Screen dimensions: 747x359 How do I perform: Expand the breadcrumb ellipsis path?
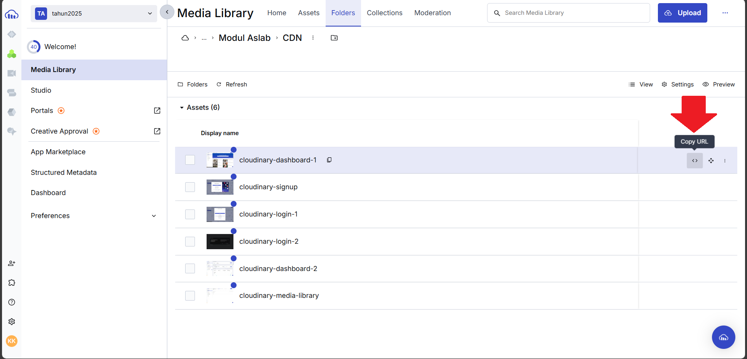pos(204,38)
